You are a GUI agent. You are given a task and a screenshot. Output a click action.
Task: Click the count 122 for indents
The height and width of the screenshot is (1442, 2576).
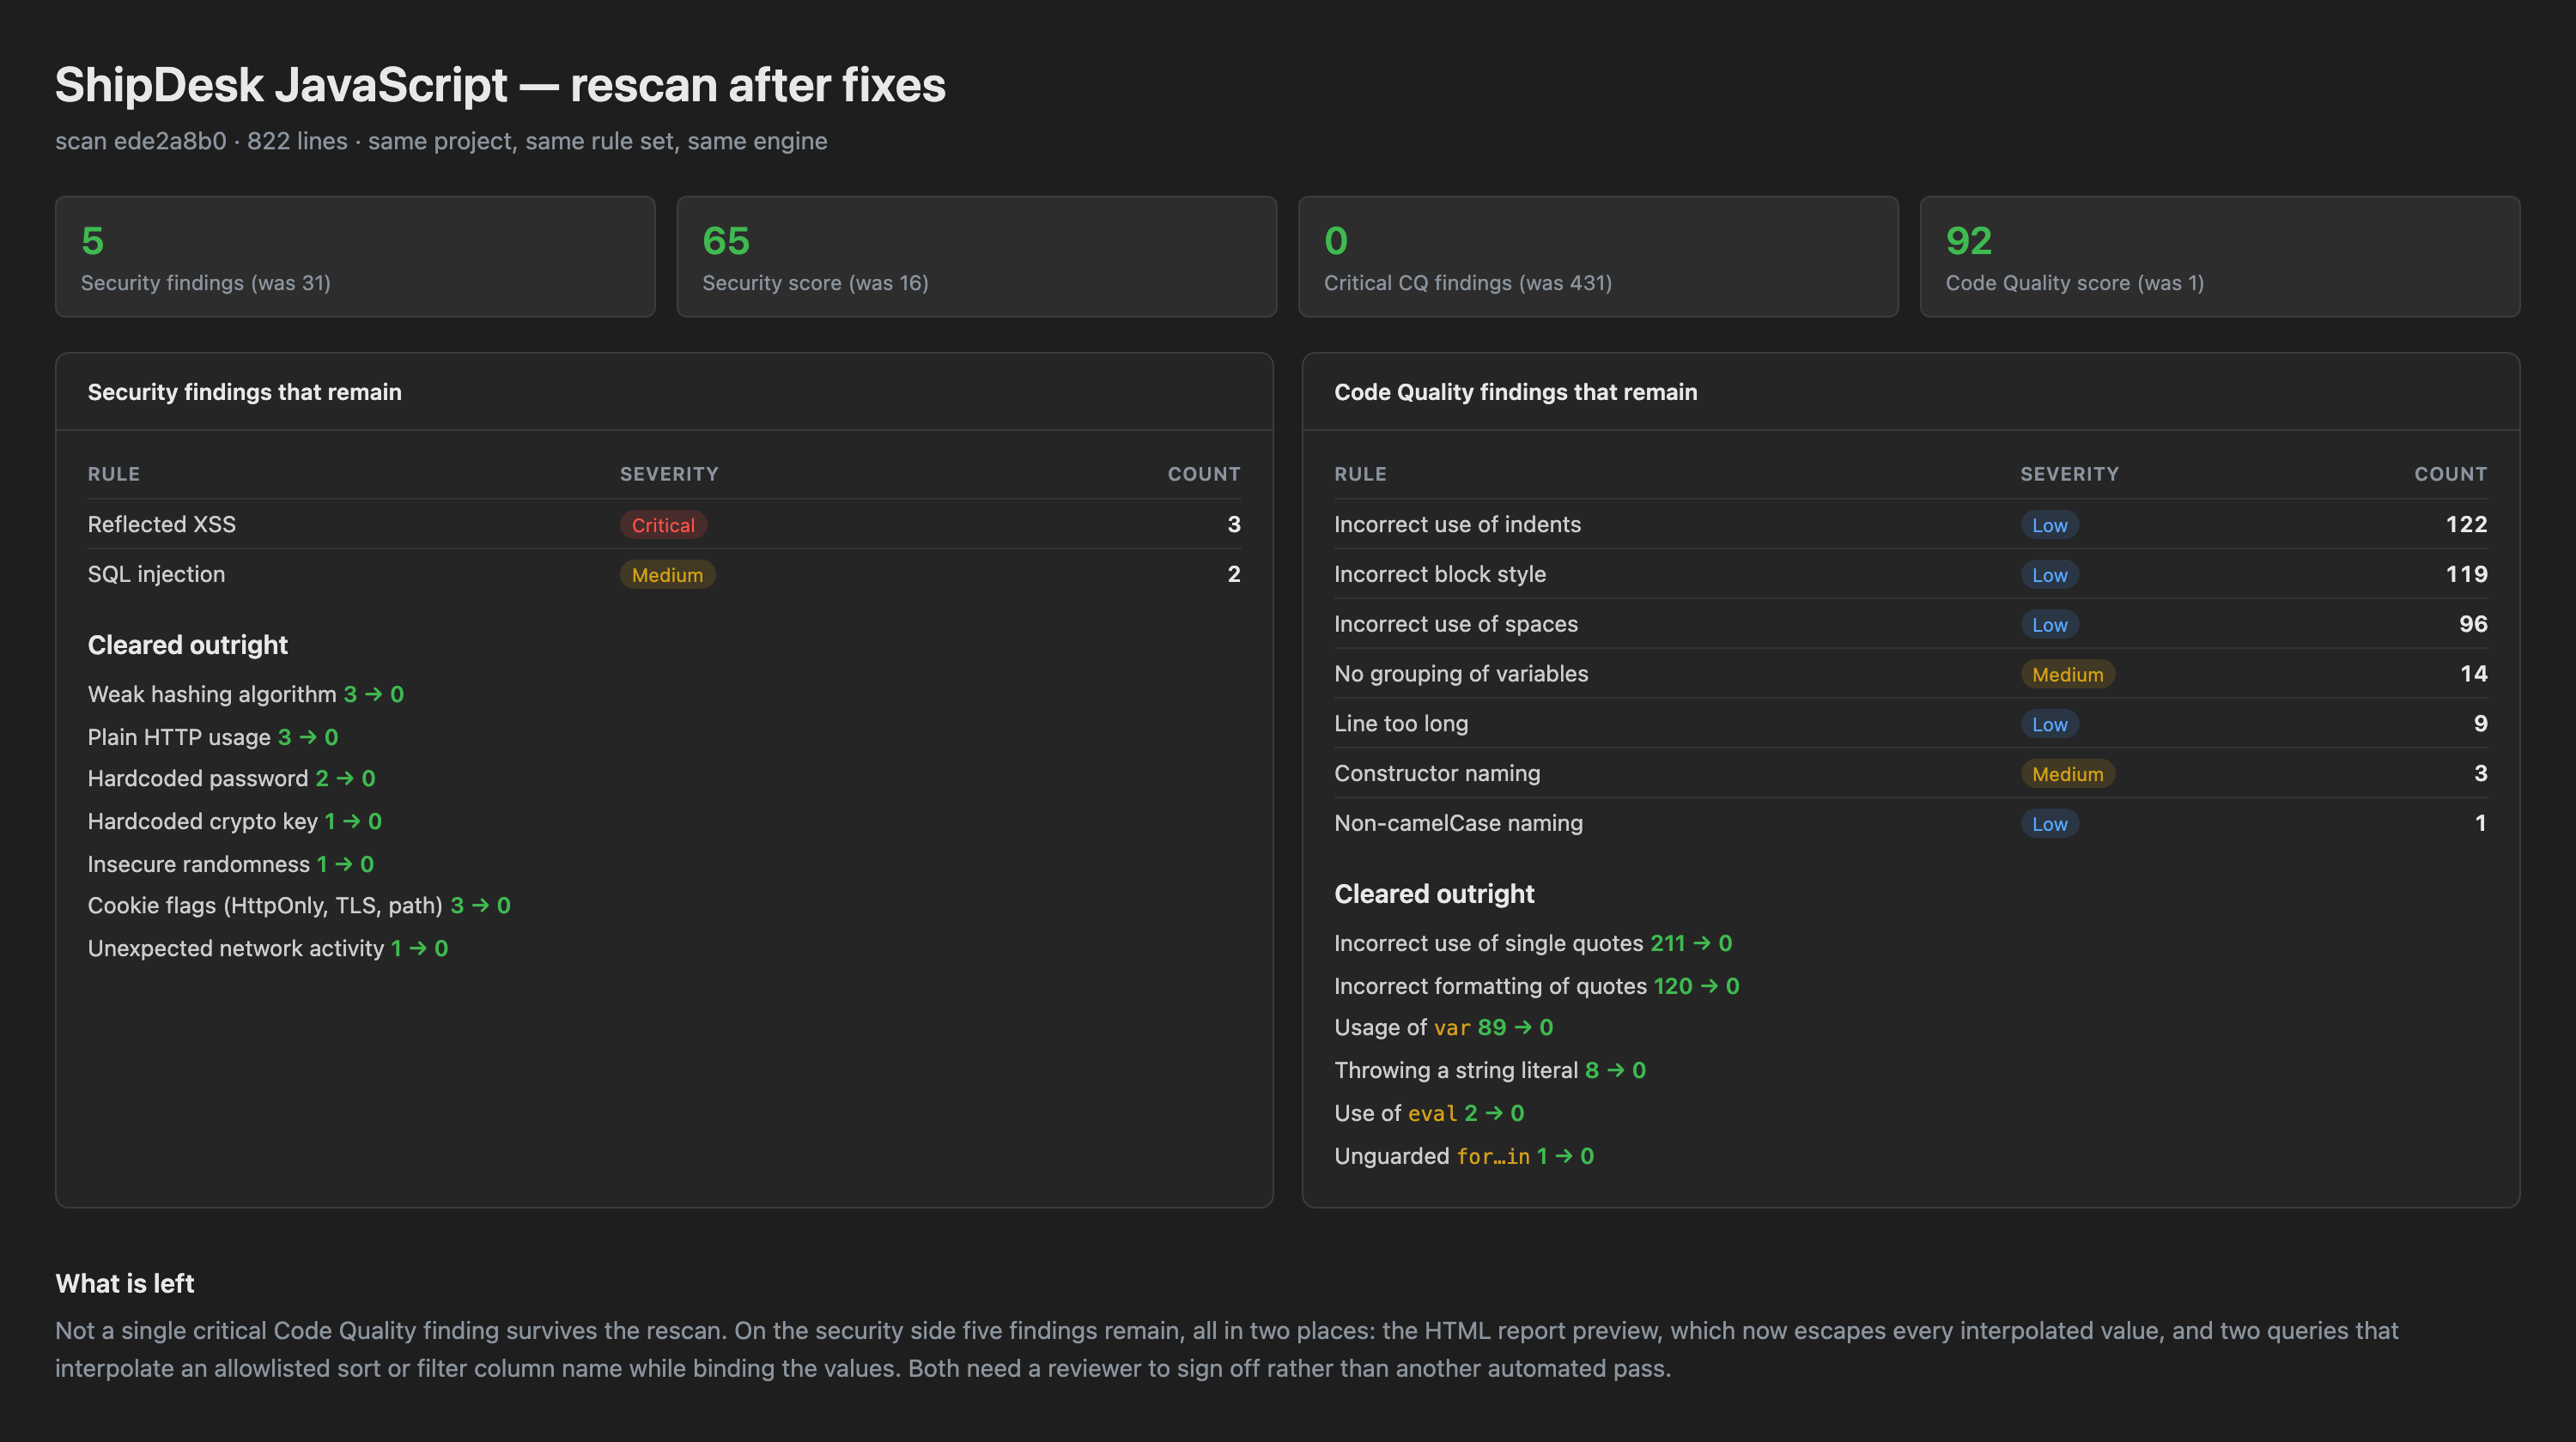(2466, 524)
